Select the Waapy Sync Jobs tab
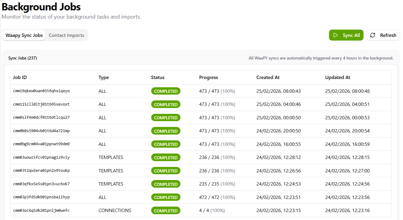Image resolution: width=403 pixels, height=220 pixels. tap(24, 35)
